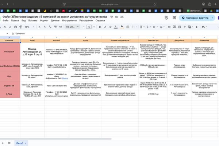Image resolution: width=219 pixels, height=146 pixels.
Task: Insert a link
Action: pos(169,27)
